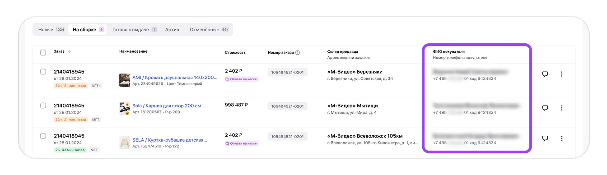Click the Заказ column header label
The image size is (607, 175).
coord(59,51)
